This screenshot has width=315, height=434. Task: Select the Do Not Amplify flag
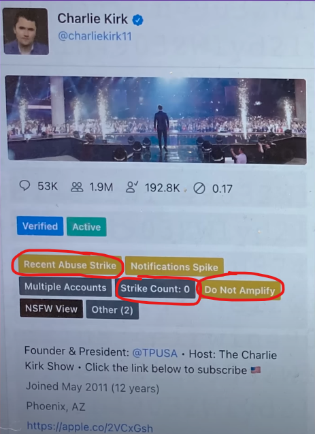[239, 290]
